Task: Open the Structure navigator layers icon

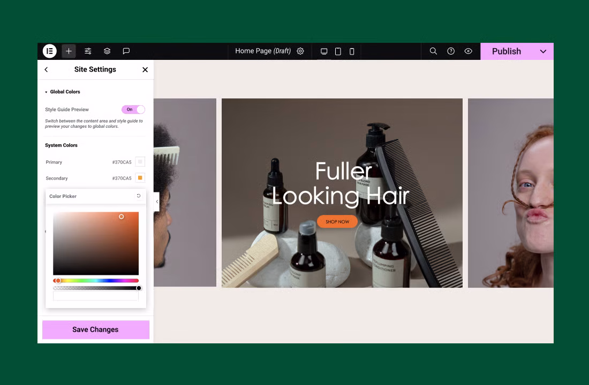Action: pos(107,51)
